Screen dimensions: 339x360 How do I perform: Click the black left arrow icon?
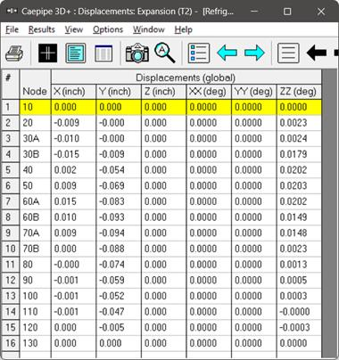[x=317, y=53]
